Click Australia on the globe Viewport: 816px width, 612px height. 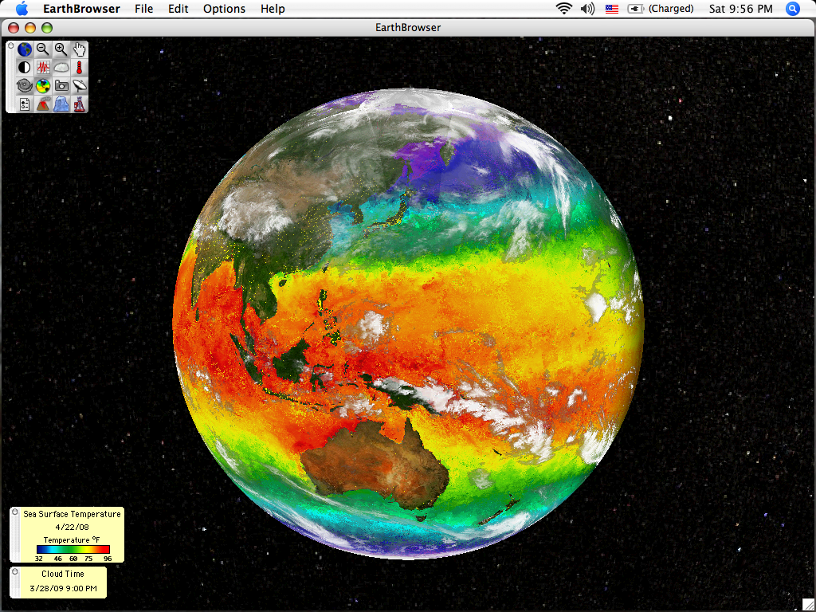pos(376,463)
